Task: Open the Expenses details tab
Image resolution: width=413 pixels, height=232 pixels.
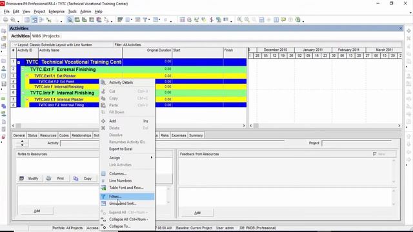Action: (179, 135)
